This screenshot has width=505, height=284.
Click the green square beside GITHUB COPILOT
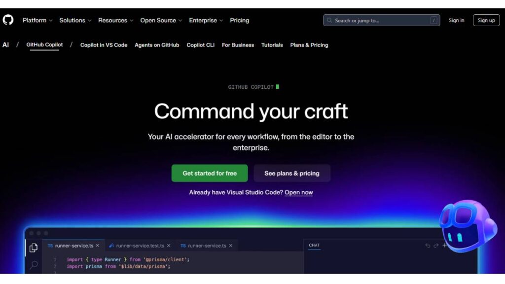coord(279,86)
